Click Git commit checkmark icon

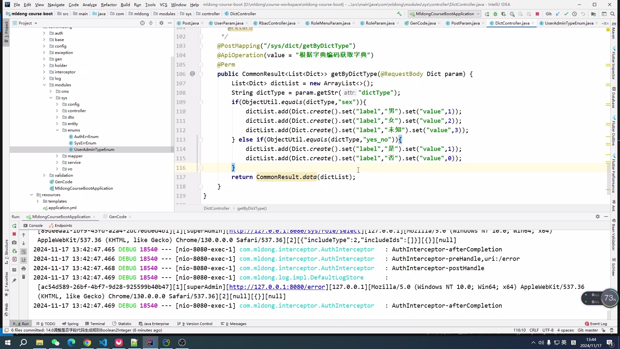(566, 14)
